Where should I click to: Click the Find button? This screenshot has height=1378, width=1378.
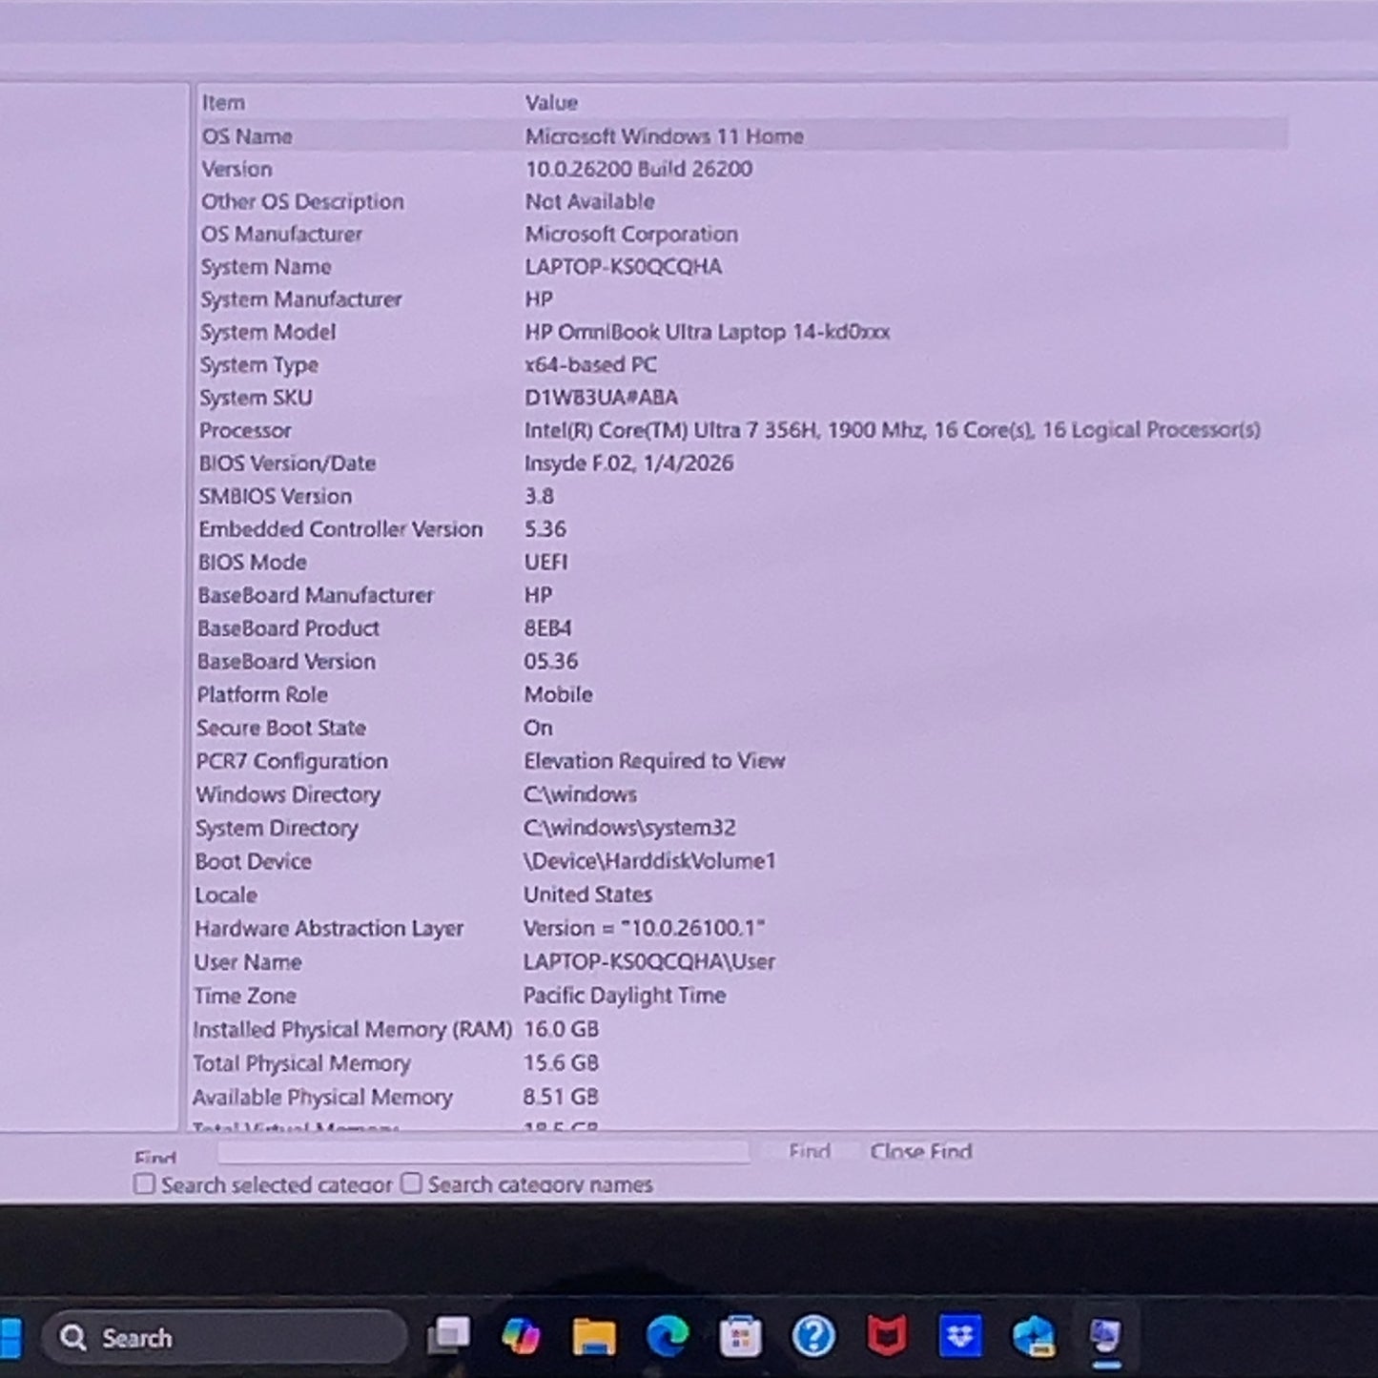(x=810, y=1151)
